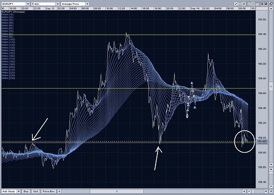Zoom in with the bottom plus button
Screen dimensions: 274x195
pos(266,191)
